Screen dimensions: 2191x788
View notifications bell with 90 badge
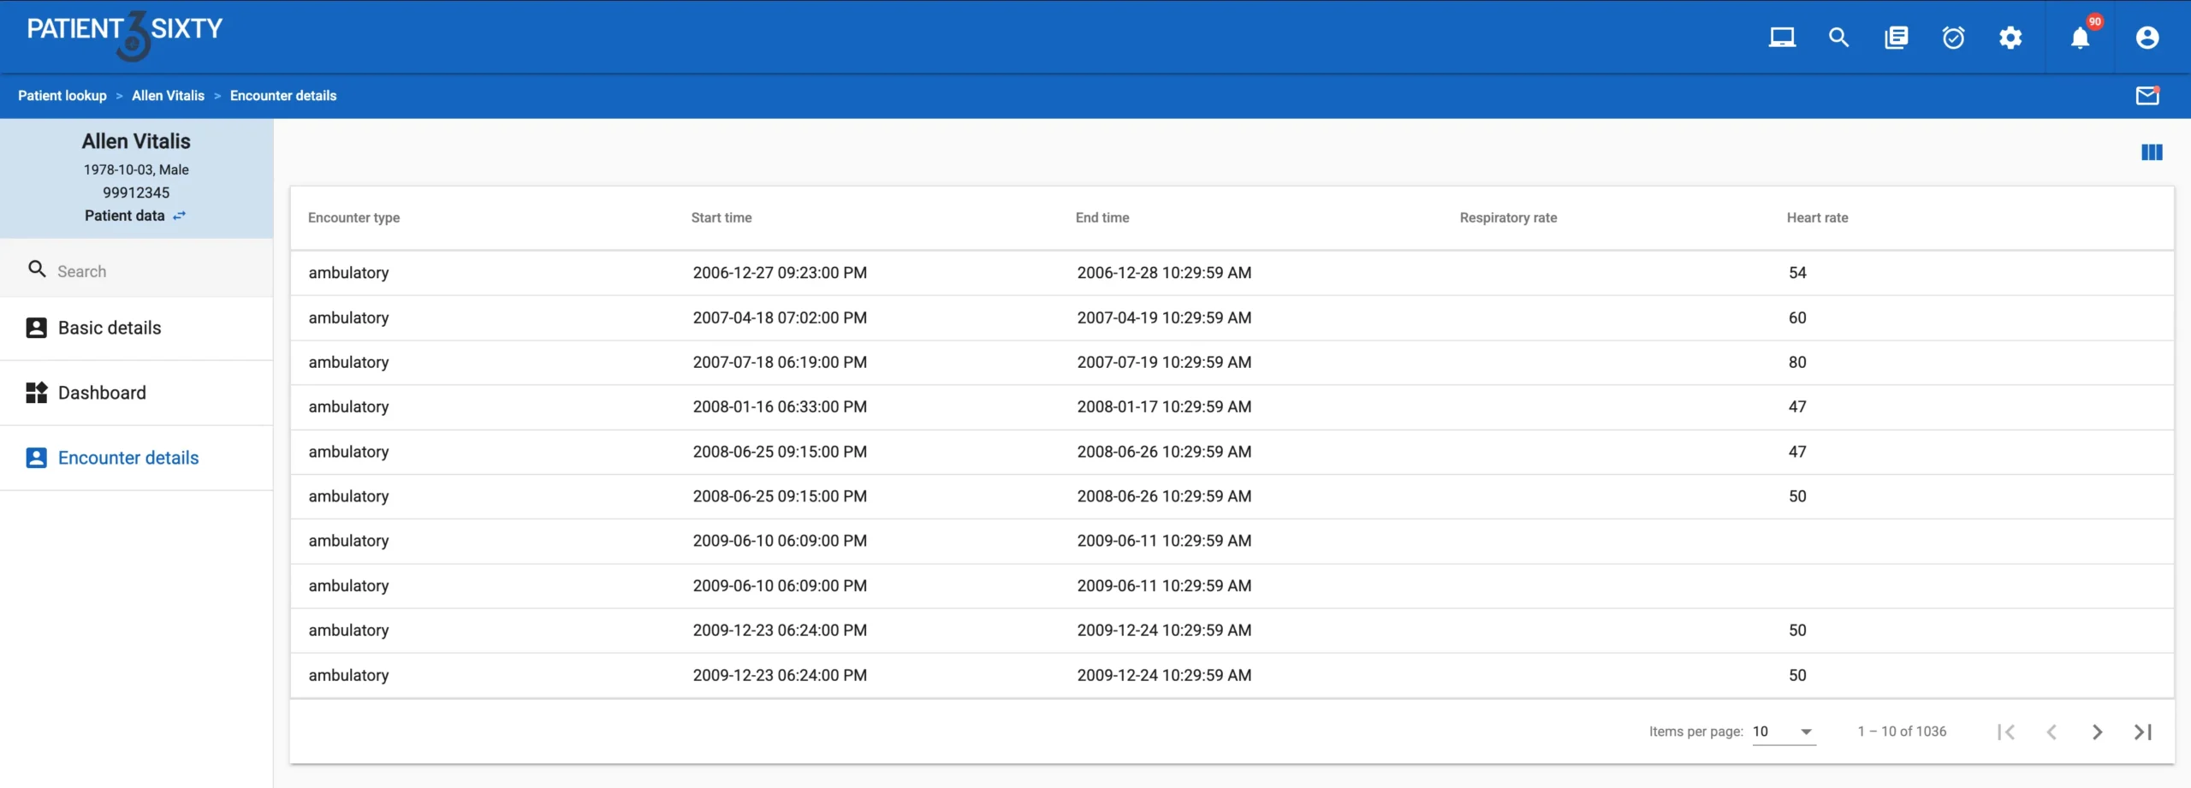[x=2080, y=38]
